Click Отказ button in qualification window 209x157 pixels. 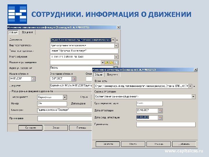56,128
